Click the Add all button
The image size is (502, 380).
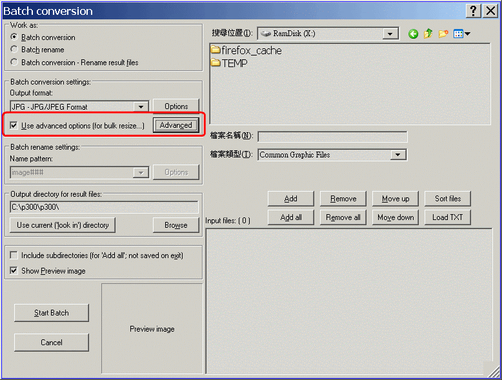pos(291,217)
